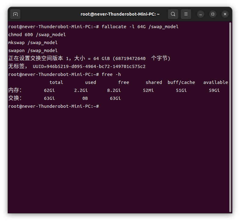Maximize the terminal window
Viewport: 240px width, 222px height.
point(213,14)
